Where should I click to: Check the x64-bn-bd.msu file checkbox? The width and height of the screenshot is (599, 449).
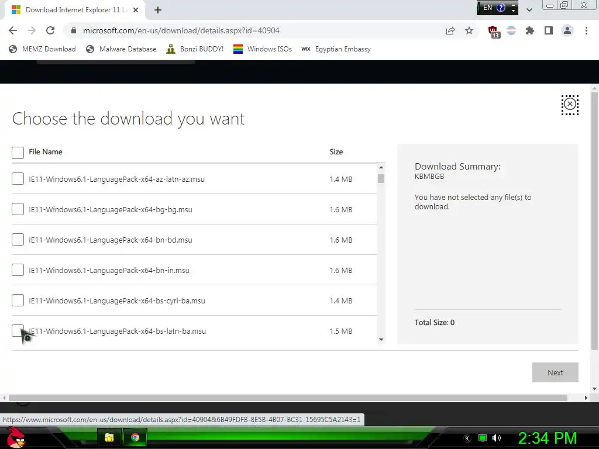pos(18,239)
